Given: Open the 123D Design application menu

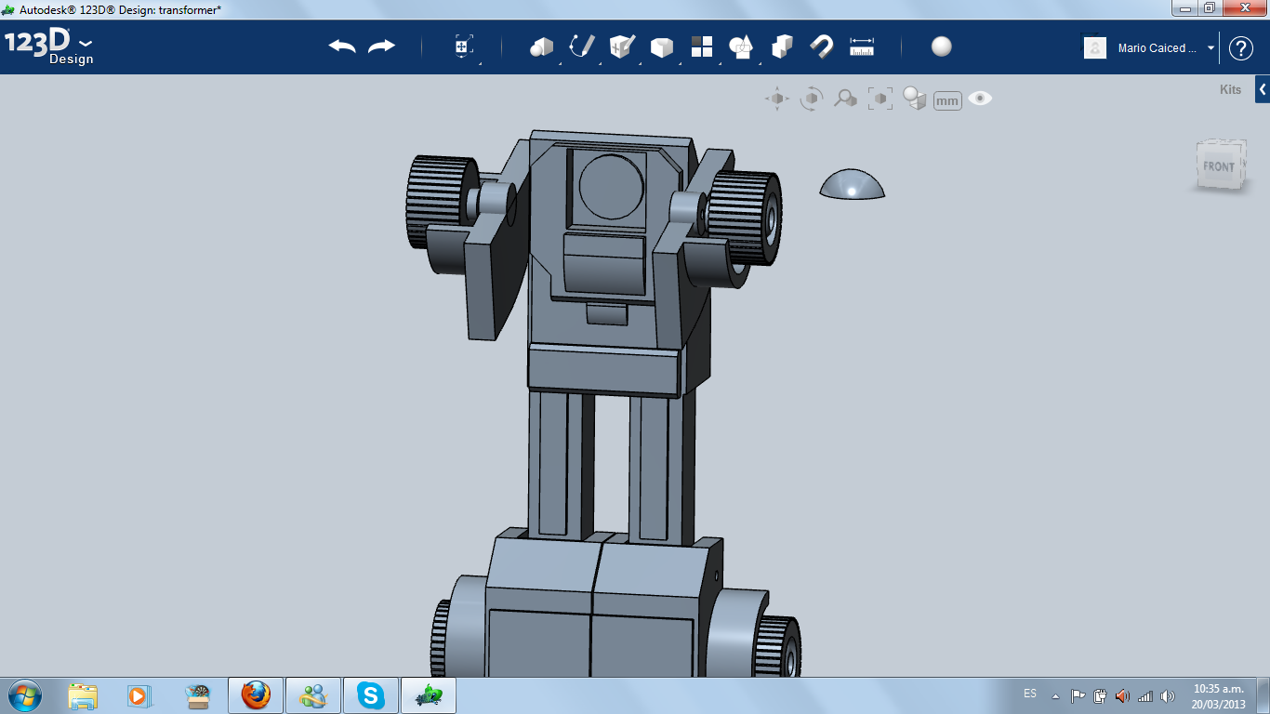Looking at the screenshot, I should pyautogui.click(x=48, y=46).
